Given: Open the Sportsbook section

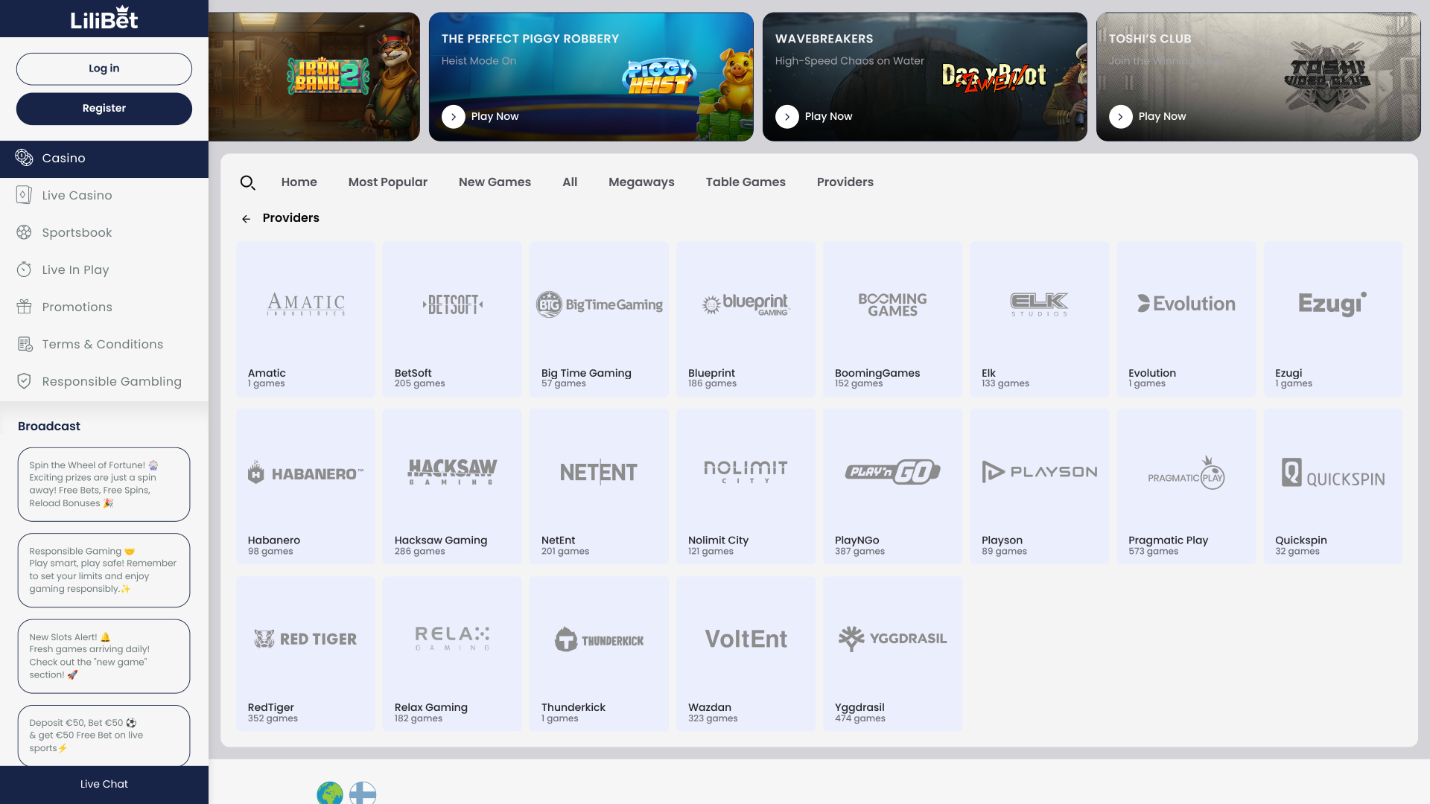Looking at the screenshot, I should coord(24,232).
